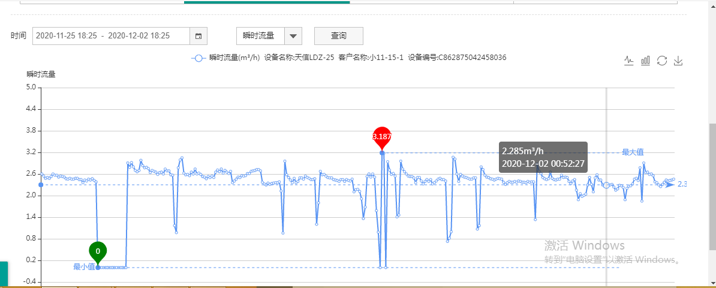Switch chart to bar view icon

pos(646,61)
